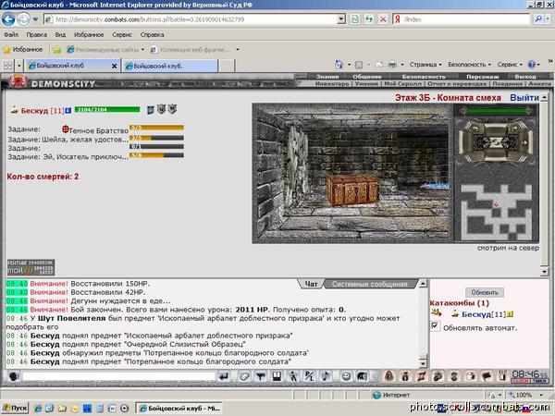Click the red Stop loading icon
The image size is (555, 416).
383,19
